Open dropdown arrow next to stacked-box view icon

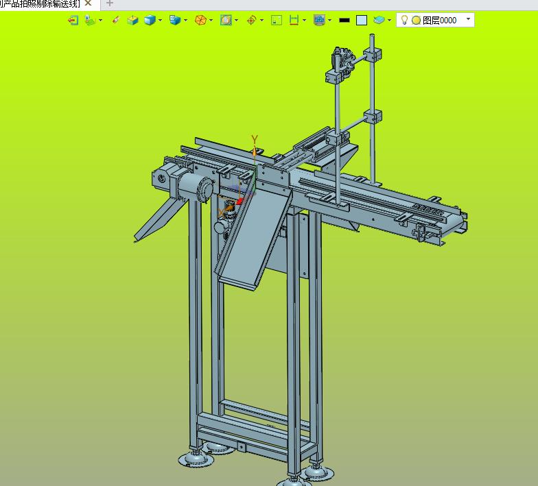click(185, 21)
